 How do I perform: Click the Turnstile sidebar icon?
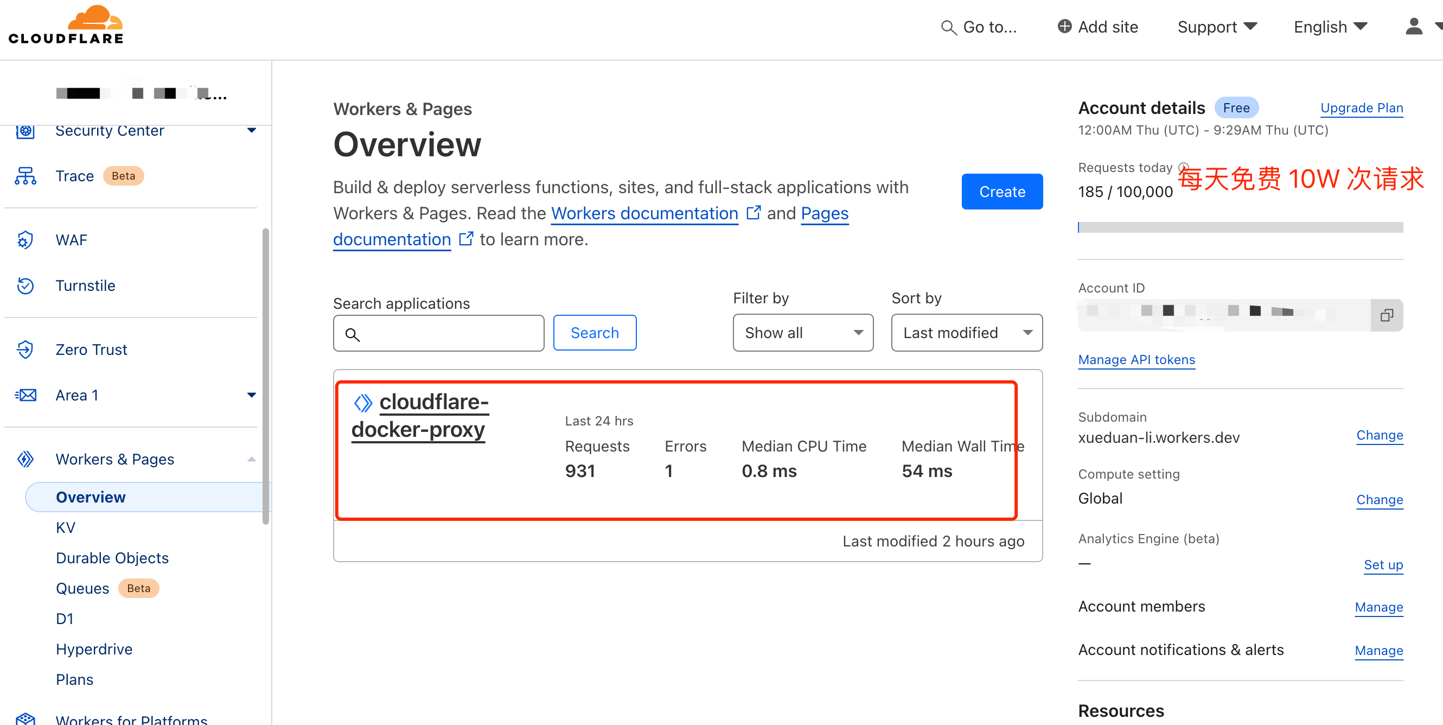coord(25,286)
